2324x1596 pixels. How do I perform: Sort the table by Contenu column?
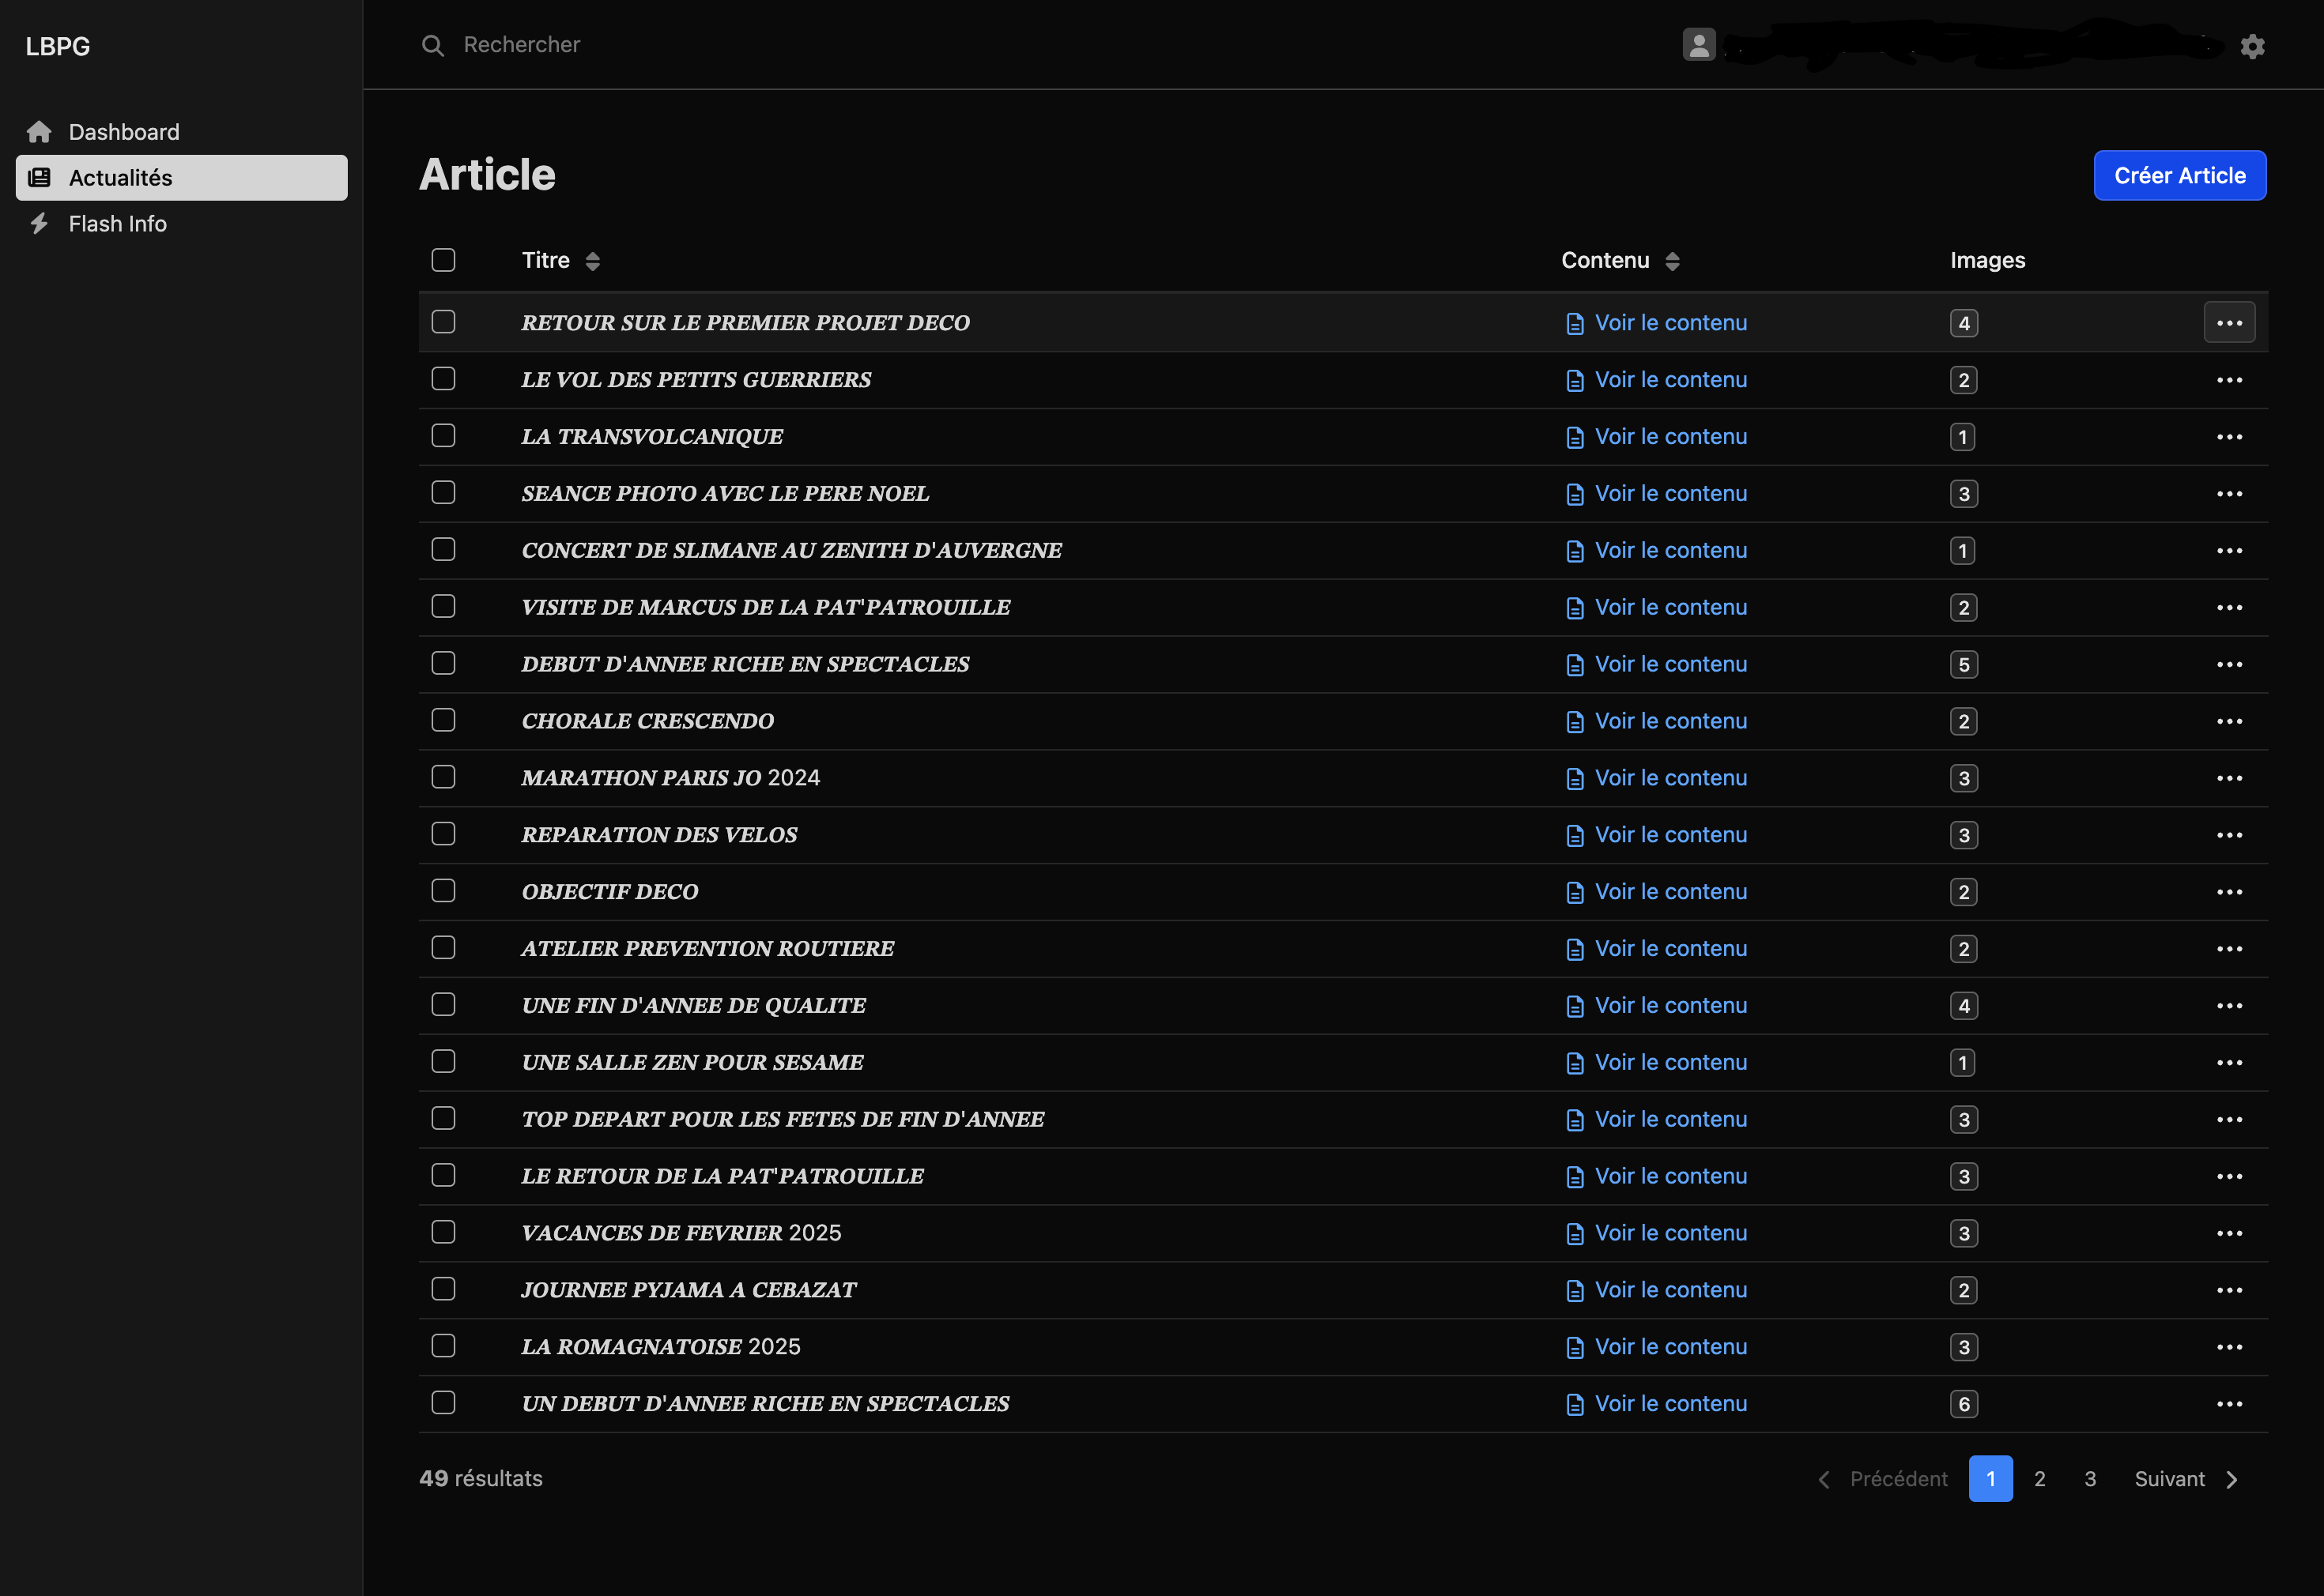click(1620, 261)
